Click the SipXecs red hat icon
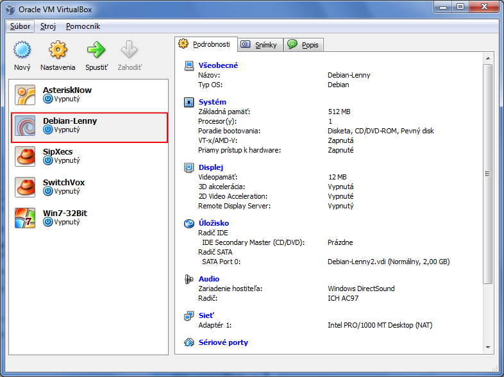 click(x=25, y=156)
